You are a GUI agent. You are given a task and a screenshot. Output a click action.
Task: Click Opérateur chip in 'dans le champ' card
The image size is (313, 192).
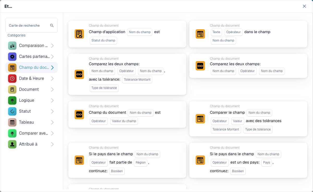click(233, 32)
